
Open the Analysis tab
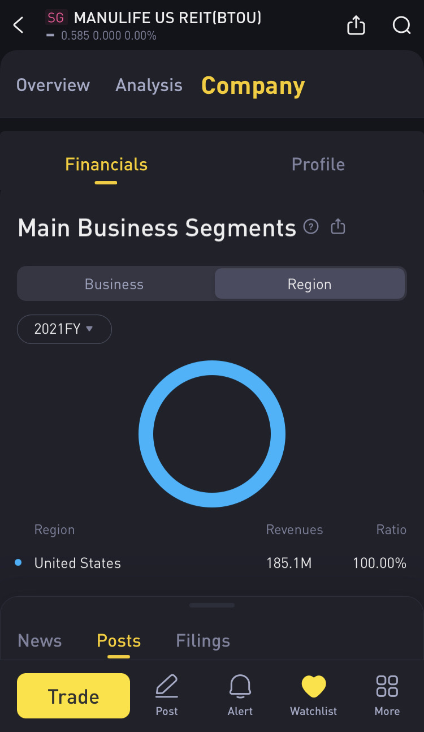149,85
